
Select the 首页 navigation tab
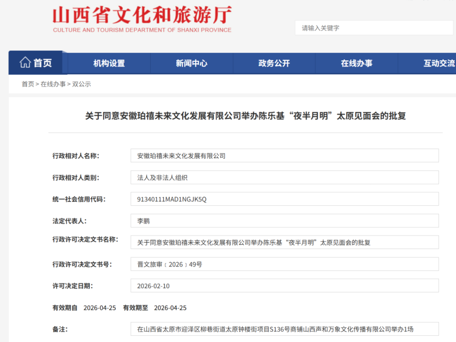tap(40, 62)
